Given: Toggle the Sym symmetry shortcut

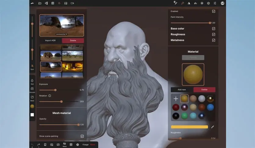Looking at the screenshot, I should 32,67.
